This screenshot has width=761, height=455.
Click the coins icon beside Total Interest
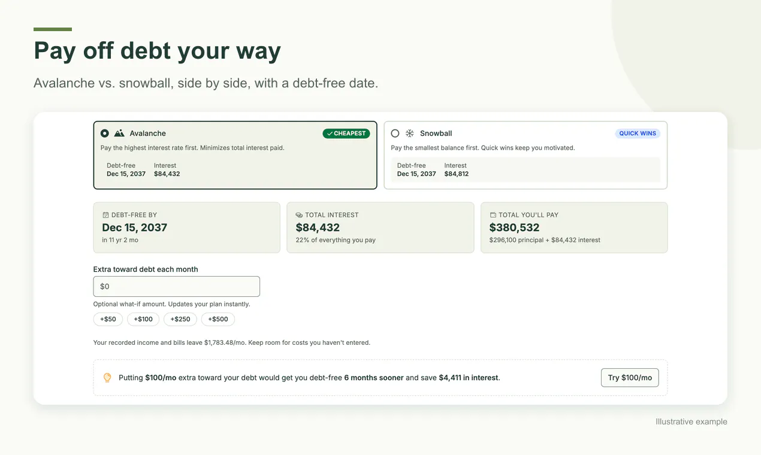click(299, 215)
